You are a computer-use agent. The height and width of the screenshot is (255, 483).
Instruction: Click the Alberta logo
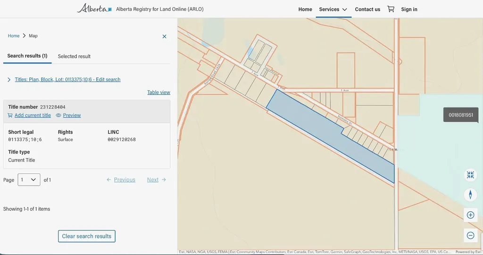click(x=94, y=8)
